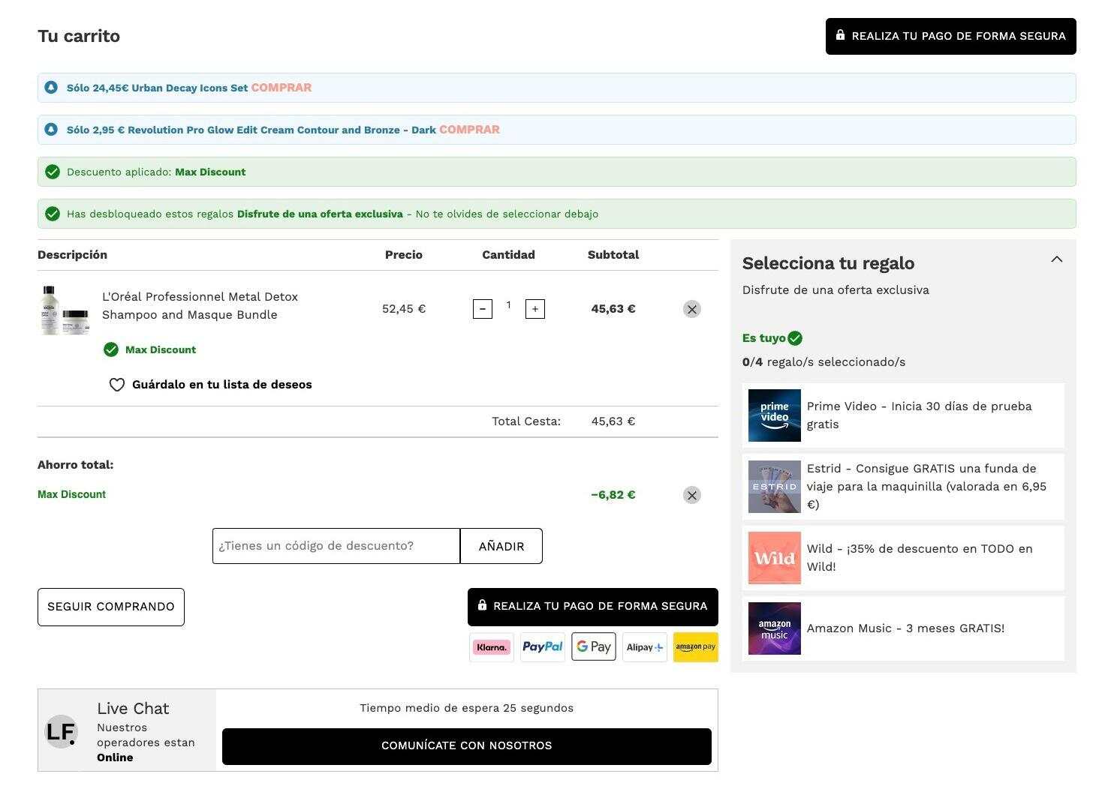The height and width of the screenshot is (795, 1093).
Task: Select the Wild 35% discount gift
Action: click(903, 558)
